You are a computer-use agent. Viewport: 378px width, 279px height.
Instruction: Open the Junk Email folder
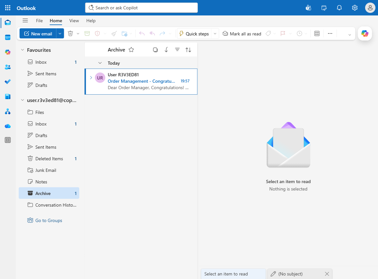[49, 170]
